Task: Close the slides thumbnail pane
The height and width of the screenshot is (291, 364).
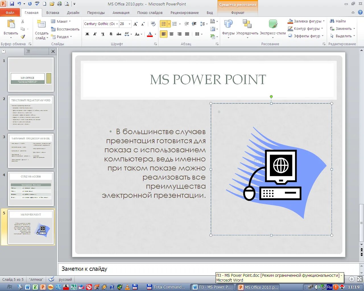Action: pyautogui.click(x=53, y=51)
